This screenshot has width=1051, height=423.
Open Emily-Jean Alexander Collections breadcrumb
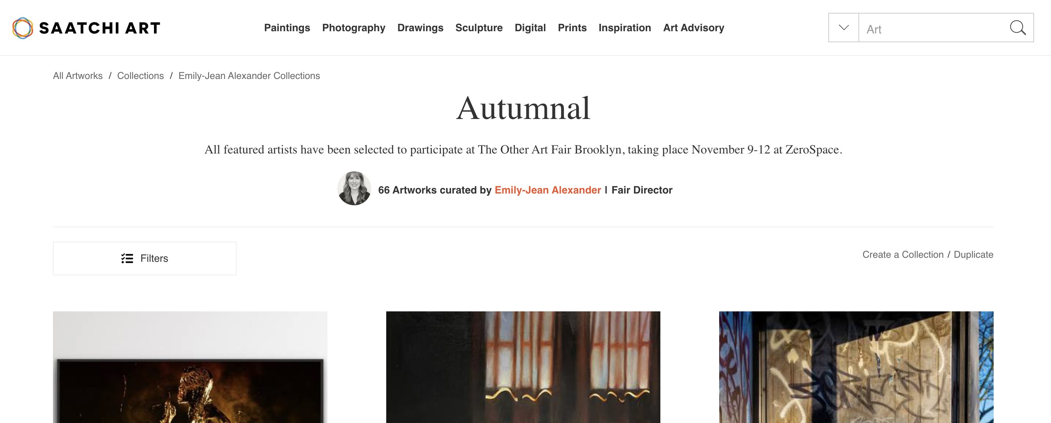click(x=249, y=76)
